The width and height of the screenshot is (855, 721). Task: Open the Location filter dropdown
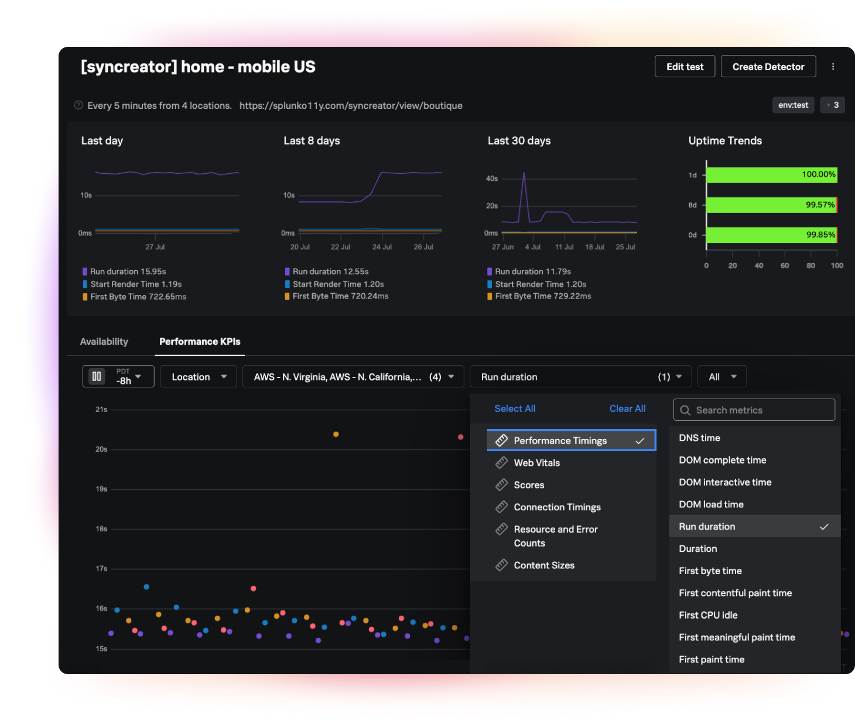(x=198, y=376)
